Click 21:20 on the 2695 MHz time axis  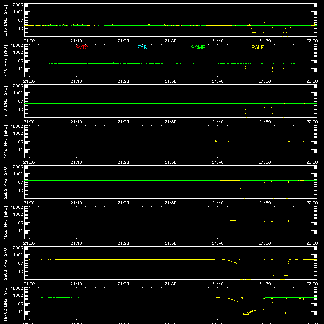tap(124, 203)
